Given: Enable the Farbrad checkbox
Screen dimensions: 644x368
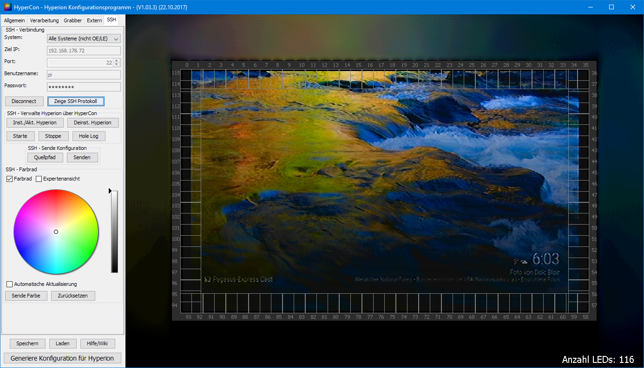Looking at the screenshot, I should (10, 179).
